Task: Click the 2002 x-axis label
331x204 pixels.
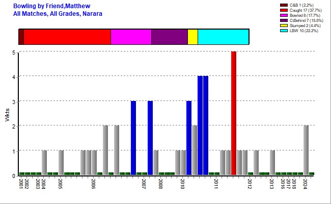Action: [x=26, y=184]
